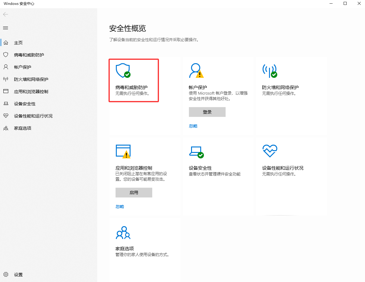Click 忽略 link under 帐户保护
The height and width of the screenshot is (282, 365).
coord(193,126)
